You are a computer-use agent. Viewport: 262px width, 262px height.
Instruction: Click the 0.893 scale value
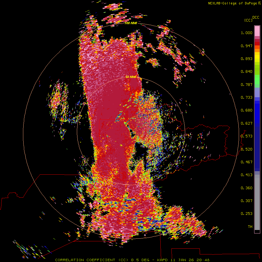[x=247, y=59]
